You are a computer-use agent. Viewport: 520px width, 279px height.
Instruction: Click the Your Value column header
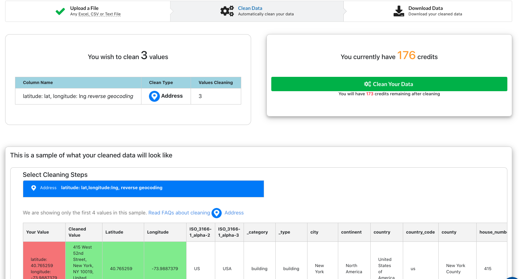(44, 232)
